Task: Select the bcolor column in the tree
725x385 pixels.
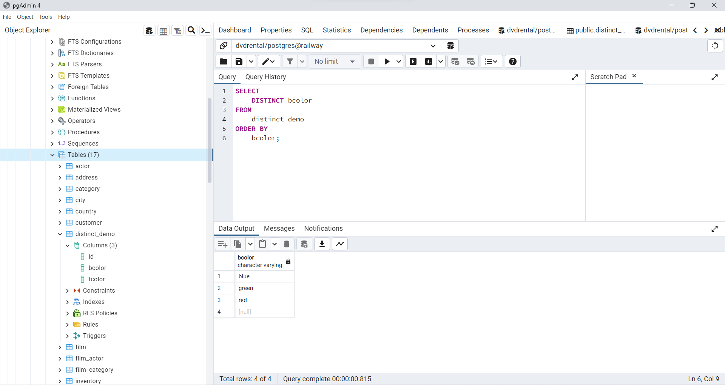Action: coord(97,268)
